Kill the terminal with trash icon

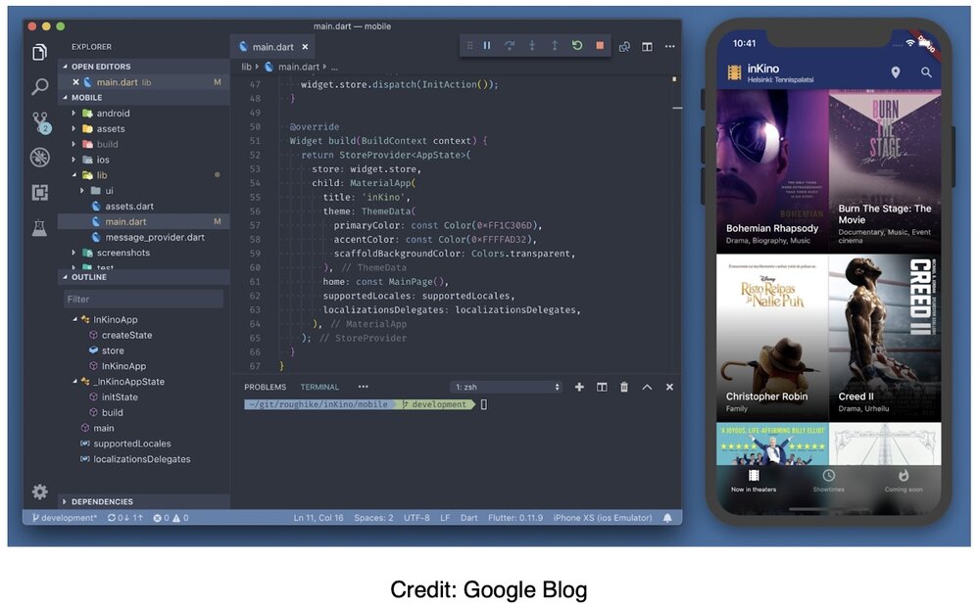tap(623, 388)
